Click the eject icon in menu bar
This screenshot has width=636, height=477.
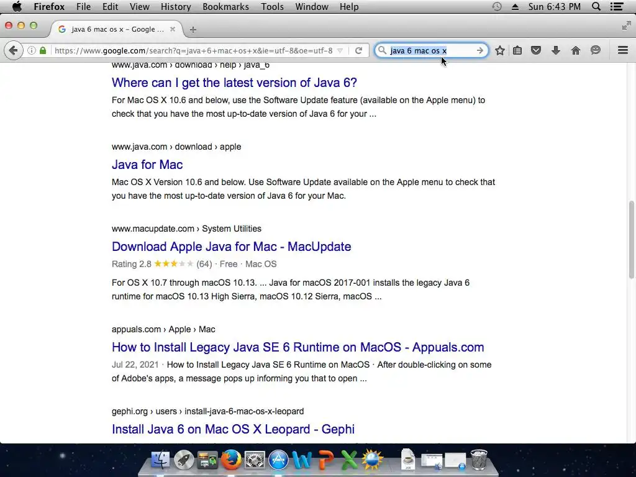[515, 6]
